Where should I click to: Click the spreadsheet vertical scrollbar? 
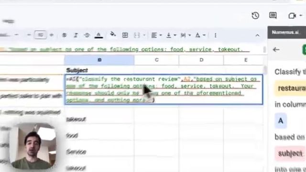(x=265, y=70)
